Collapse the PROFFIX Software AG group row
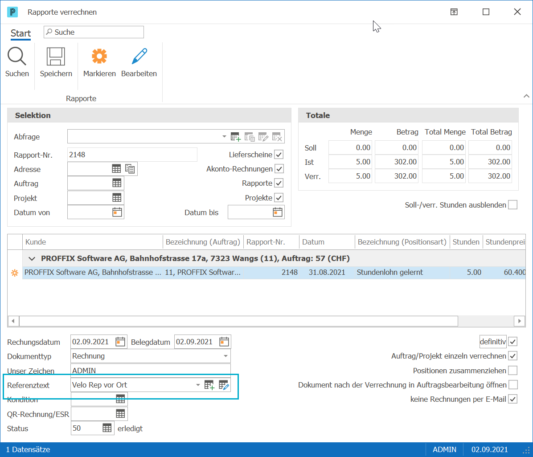This screenshot has height=457, width=533. 32,259
